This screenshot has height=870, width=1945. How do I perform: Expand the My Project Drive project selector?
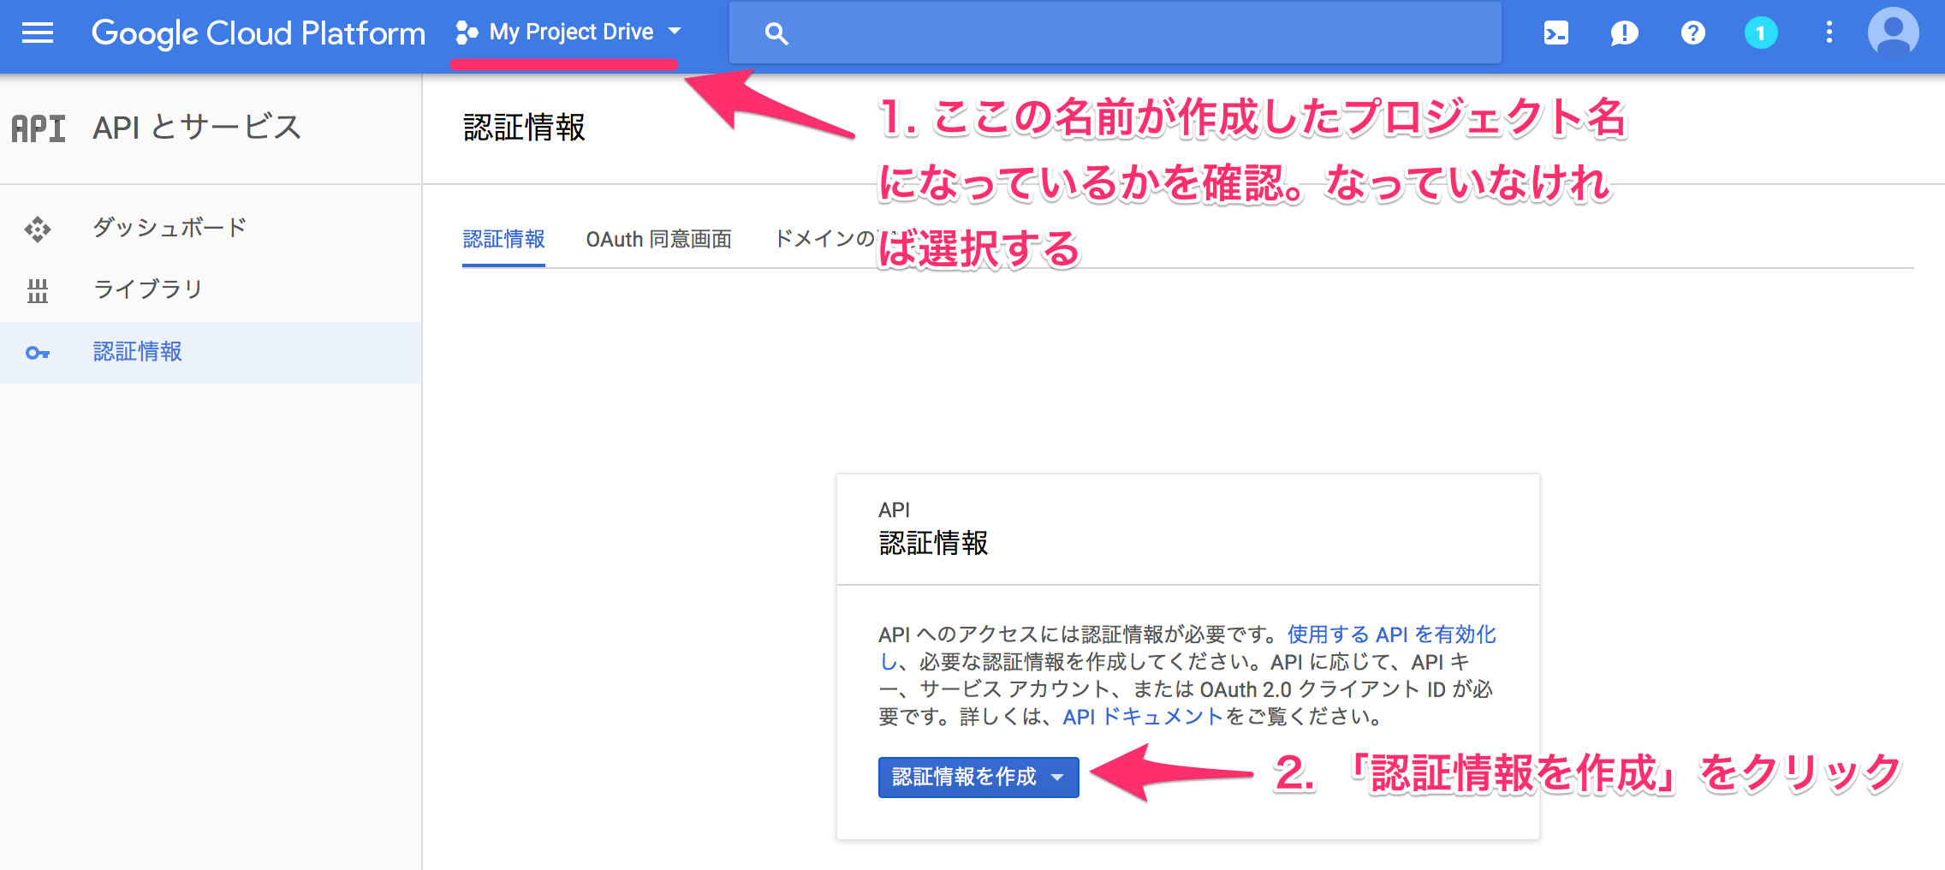pyautogui.click(x=570, y=33)
